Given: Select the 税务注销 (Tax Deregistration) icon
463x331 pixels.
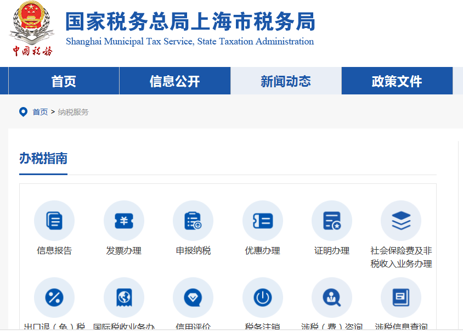Looking at the screenshot, I should click(263, 297).
